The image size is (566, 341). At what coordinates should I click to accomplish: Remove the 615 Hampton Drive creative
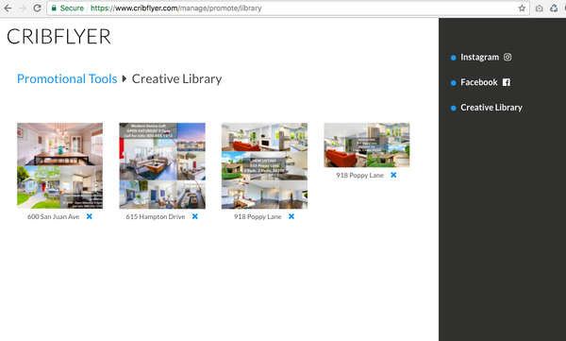coord(195,216)
